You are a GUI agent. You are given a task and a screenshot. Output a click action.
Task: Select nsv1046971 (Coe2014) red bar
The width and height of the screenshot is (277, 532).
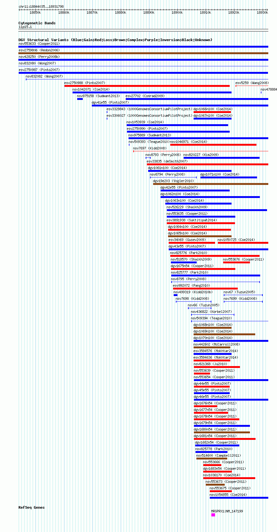pos(213,145)
